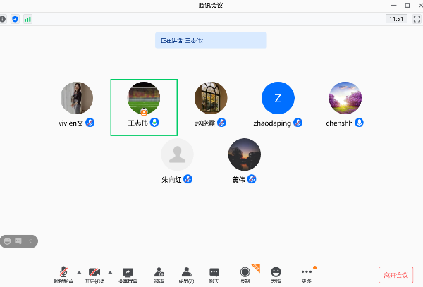
Task: Click the red 离开会议 leave button
Action: tap(396, 274)
